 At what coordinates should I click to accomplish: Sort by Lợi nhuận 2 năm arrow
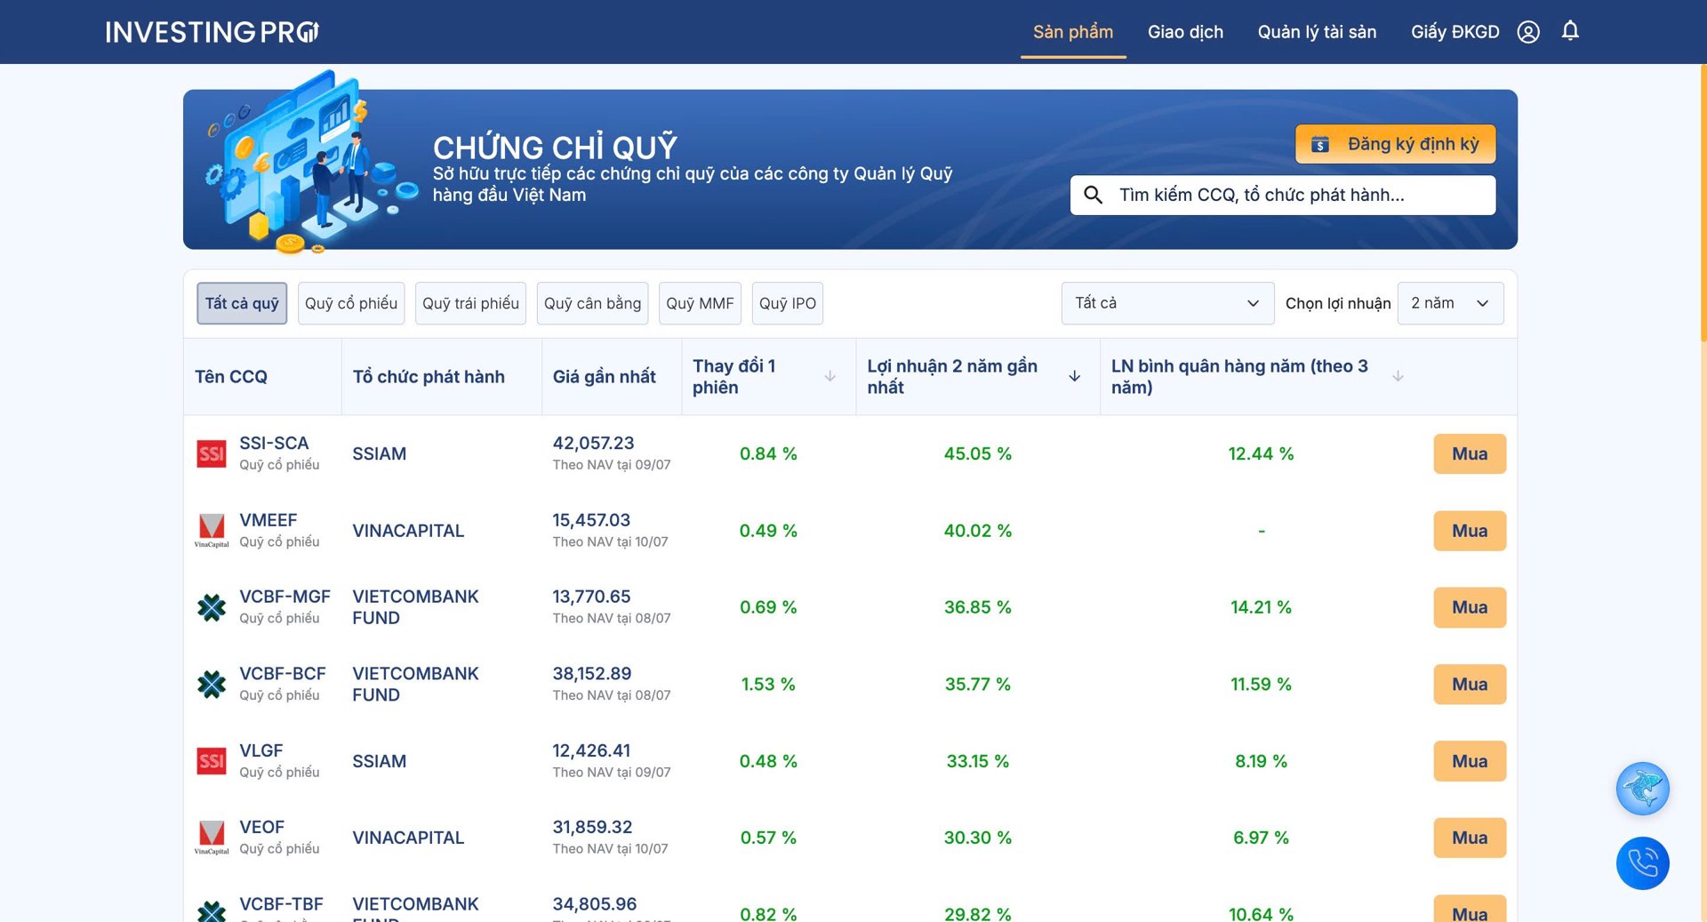1074,376
